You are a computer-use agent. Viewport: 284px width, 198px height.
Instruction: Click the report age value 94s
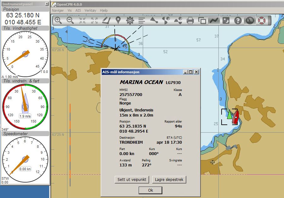(x=178, y=126)
